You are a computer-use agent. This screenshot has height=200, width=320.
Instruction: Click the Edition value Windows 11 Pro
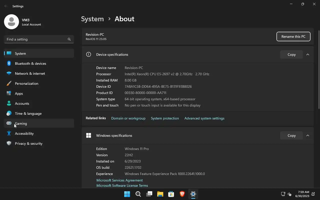tap(137, 149)
